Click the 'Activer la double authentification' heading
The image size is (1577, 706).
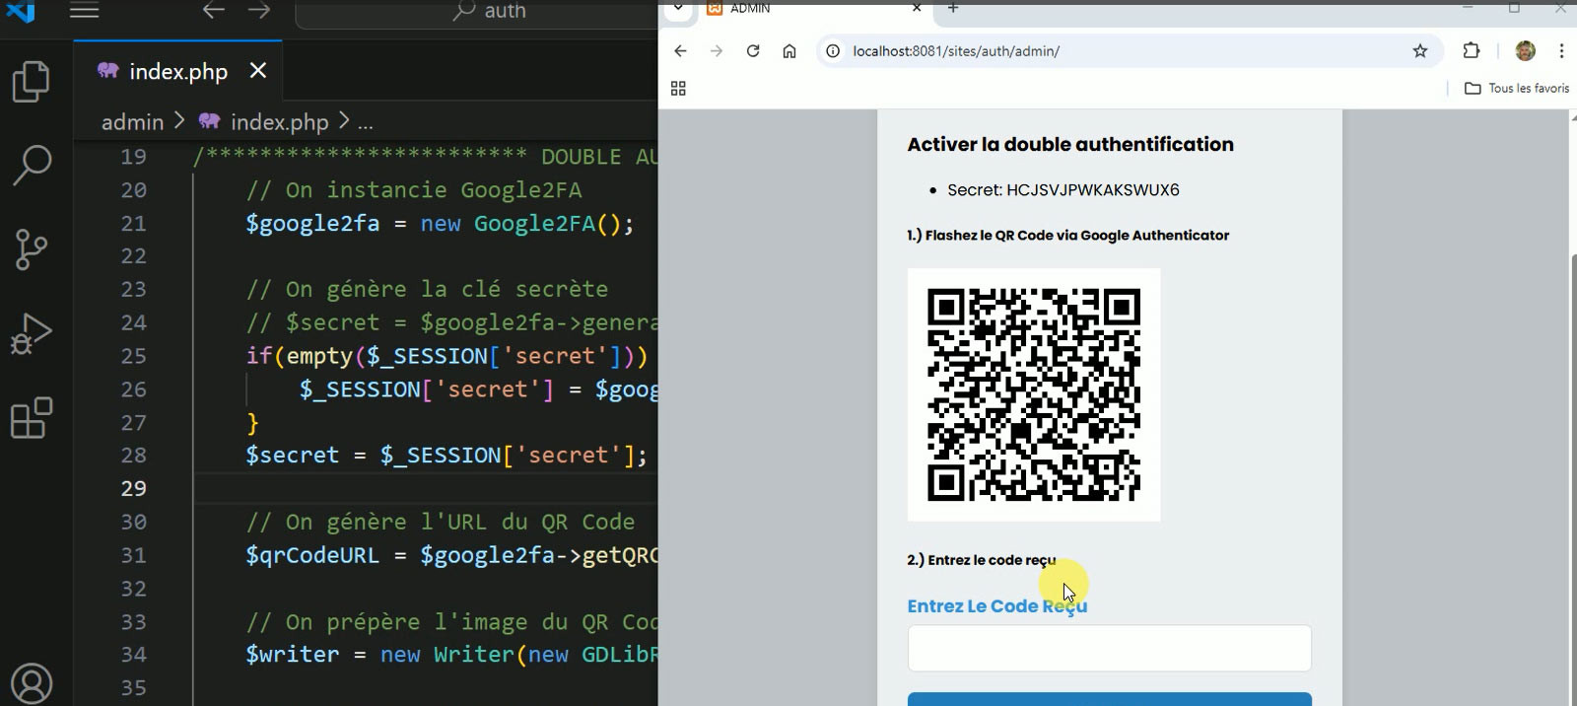click(1070, 144)
